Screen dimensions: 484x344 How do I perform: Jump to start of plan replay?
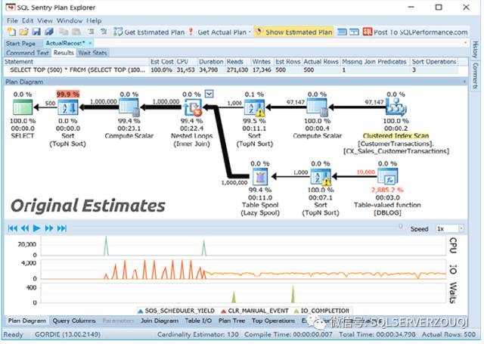pos(12,228)
